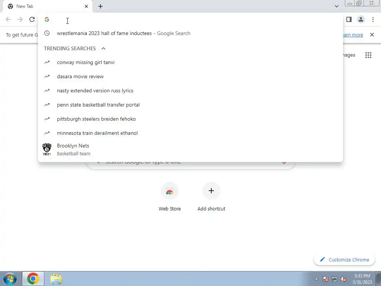Select 'dasara movie review' suggestion
Image resolution: width=381 pixels, height=286 pixels.
[190, 76]
